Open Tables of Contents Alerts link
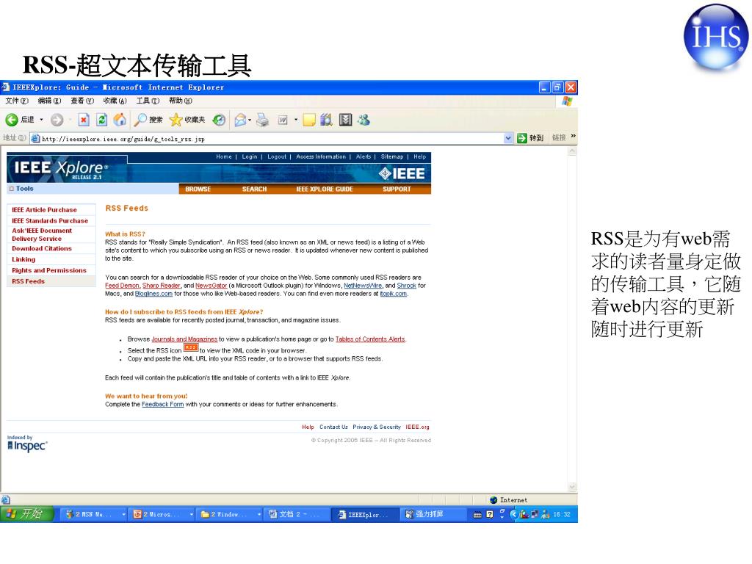 tap(370, 339)
